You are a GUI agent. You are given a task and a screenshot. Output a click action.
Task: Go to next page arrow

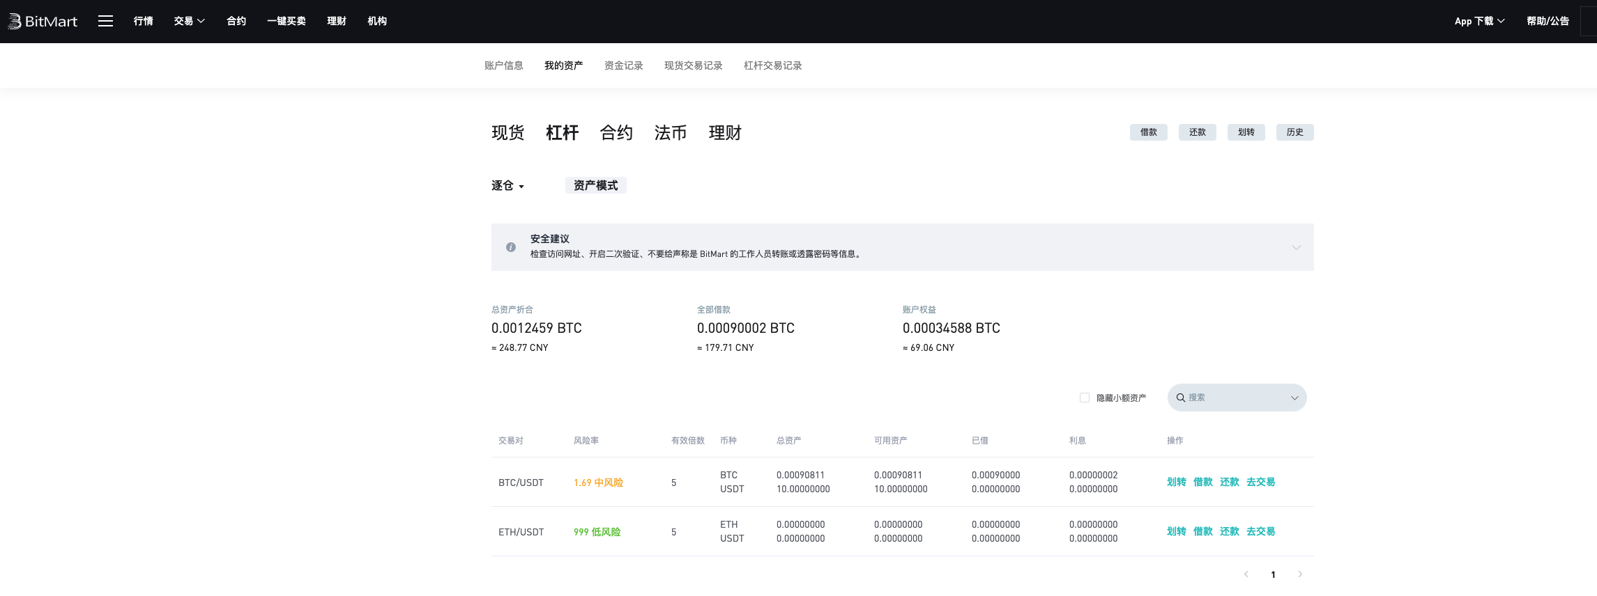[1300, 574]
